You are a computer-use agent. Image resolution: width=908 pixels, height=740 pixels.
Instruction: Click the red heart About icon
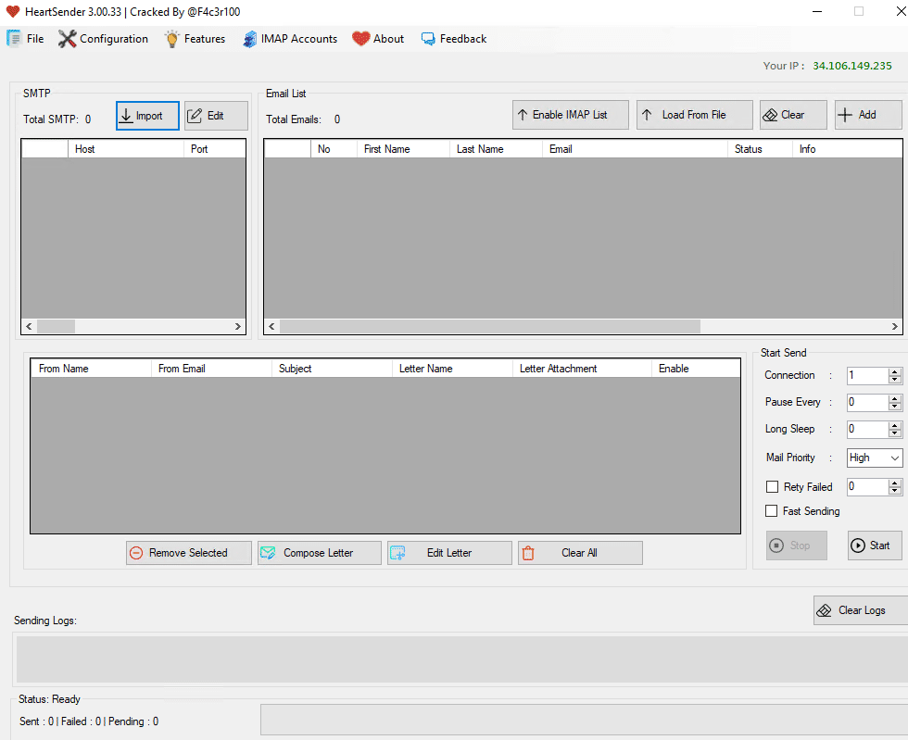(360, 39)
